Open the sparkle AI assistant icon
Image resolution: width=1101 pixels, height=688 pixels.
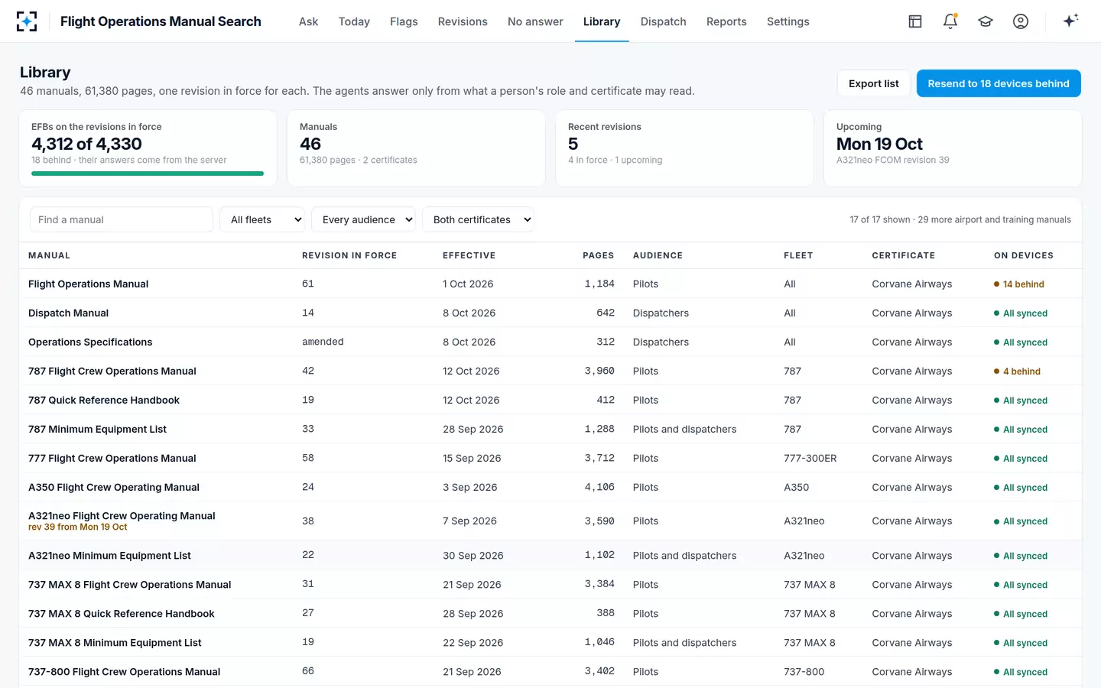[x=1070, y=21]
